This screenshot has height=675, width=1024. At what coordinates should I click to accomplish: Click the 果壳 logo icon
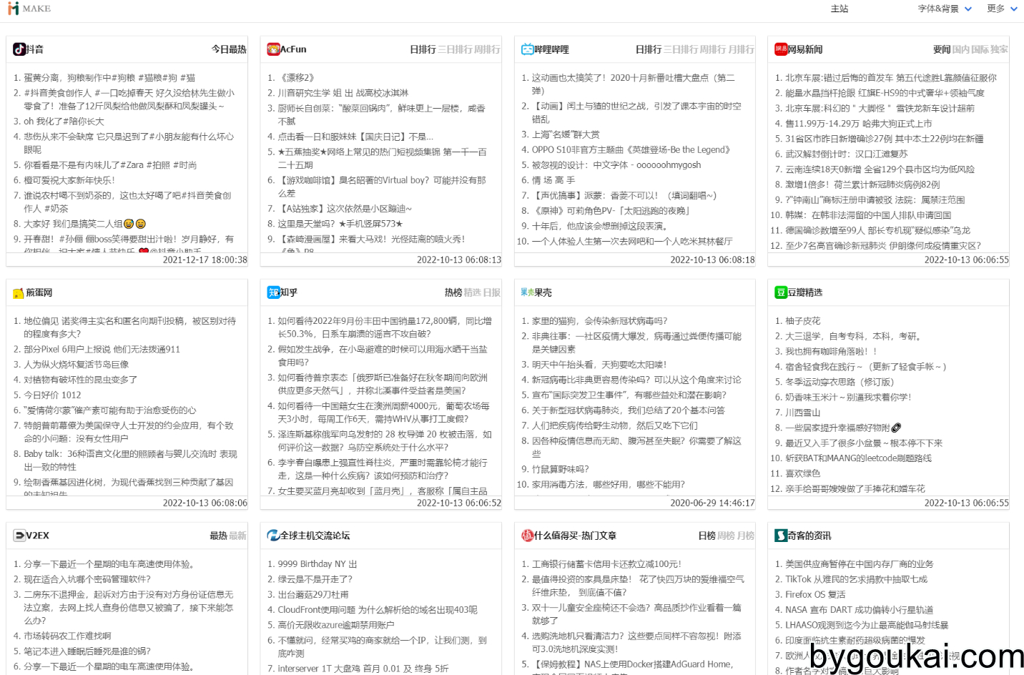point(528,292)
